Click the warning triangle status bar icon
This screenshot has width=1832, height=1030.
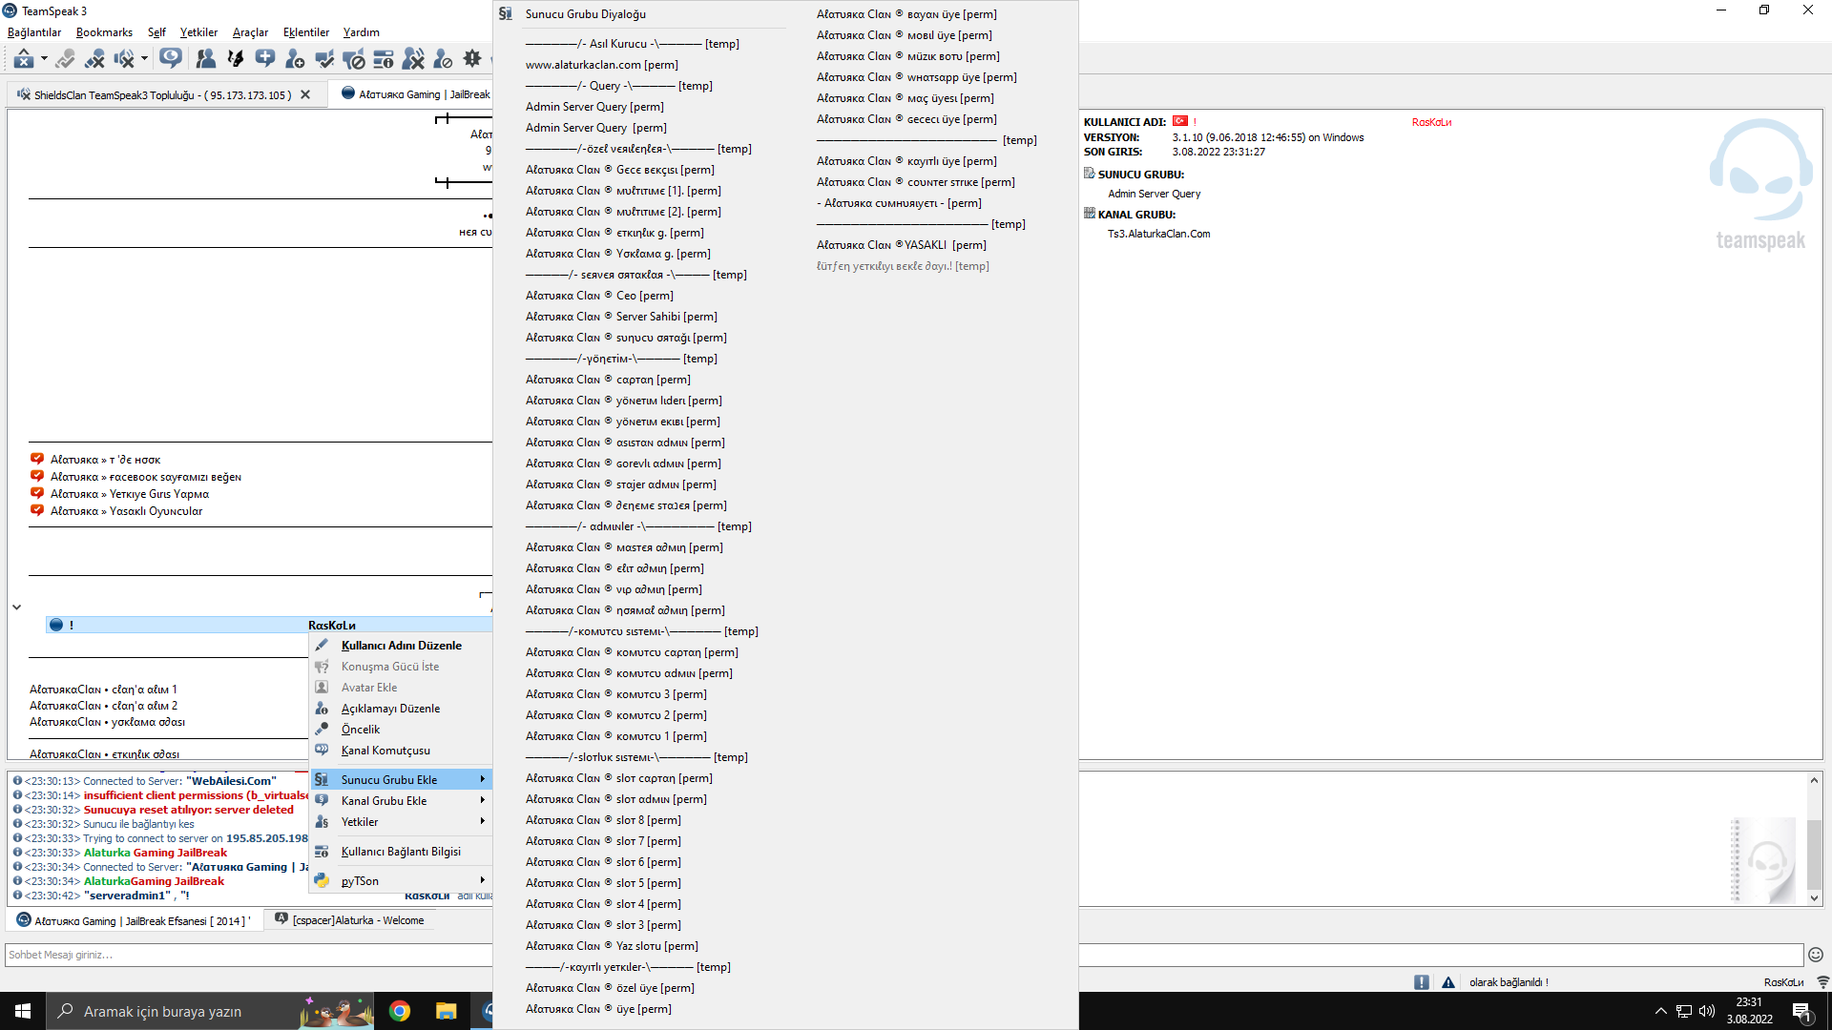click(1448, 982)
